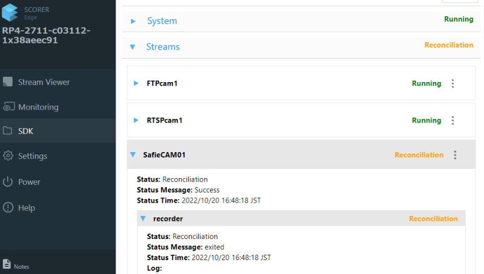The image size is (484, 274).
Task: Click the Monitoring eye icon
Action: (x=8, y=107)
